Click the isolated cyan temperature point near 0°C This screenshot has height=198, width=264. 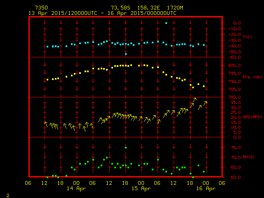pos(166,23)
